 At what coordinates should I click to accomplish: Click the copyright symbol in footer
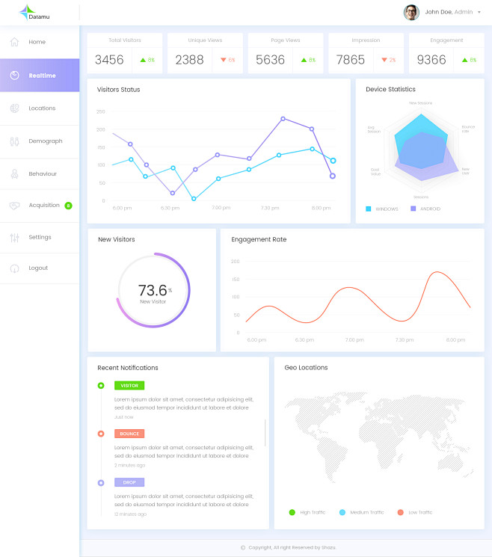tap(243, 547)
